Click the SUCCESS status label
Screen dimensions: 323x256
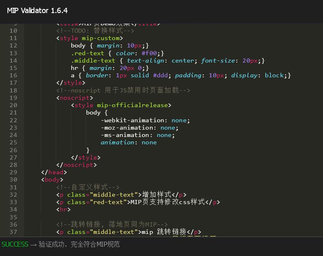pyautogui.click(x=15, y=245)
